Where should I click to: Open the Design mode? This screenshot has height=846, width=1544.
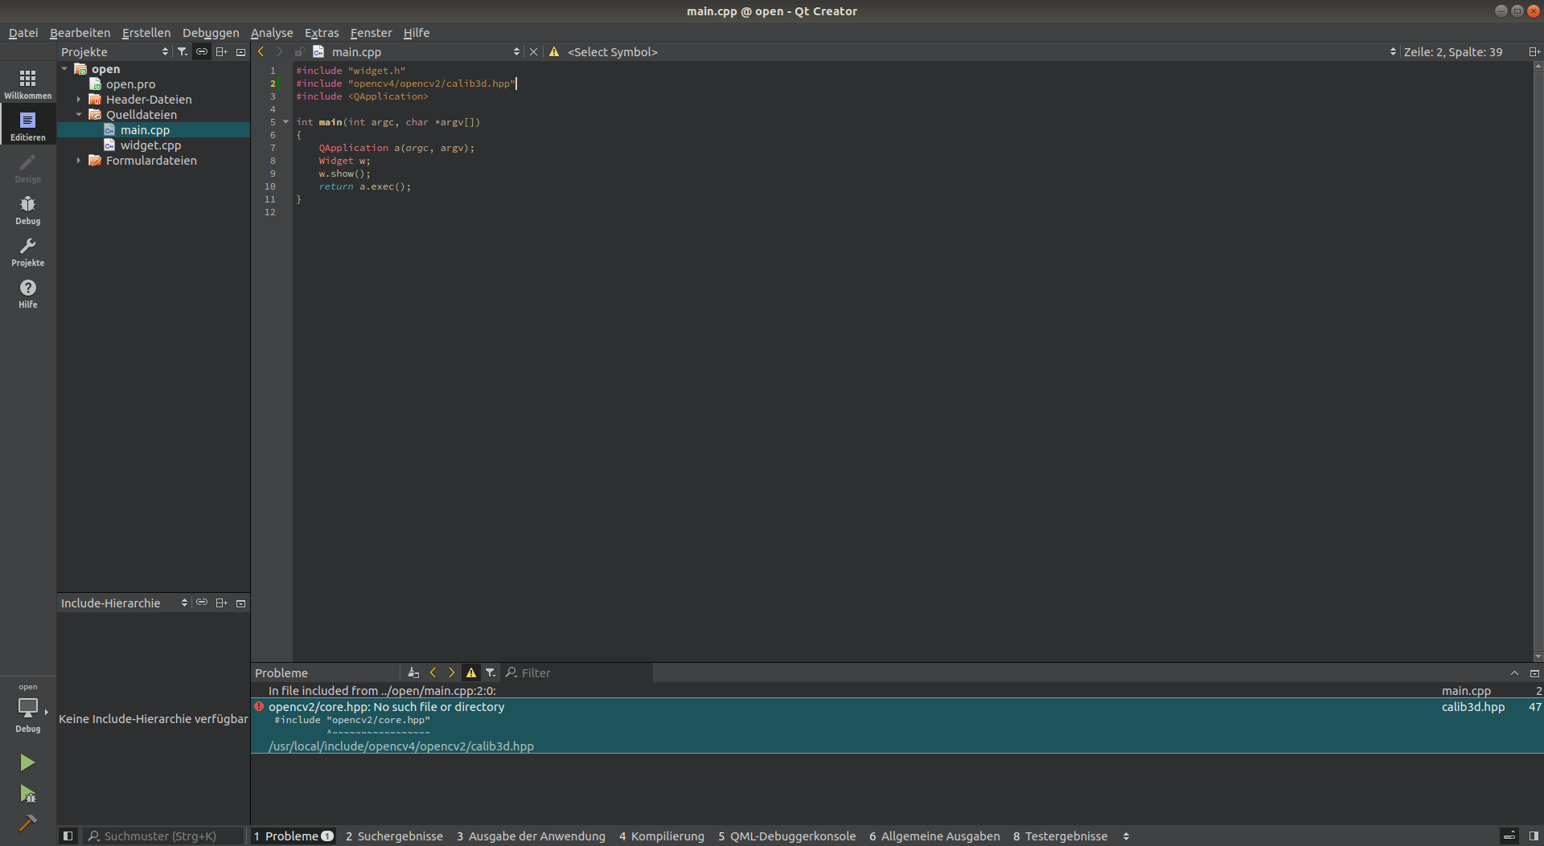[27, 168]
